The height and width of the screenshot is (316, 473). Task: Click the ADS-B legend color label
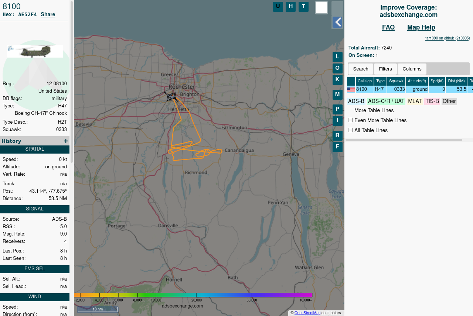tap(356, 102)
